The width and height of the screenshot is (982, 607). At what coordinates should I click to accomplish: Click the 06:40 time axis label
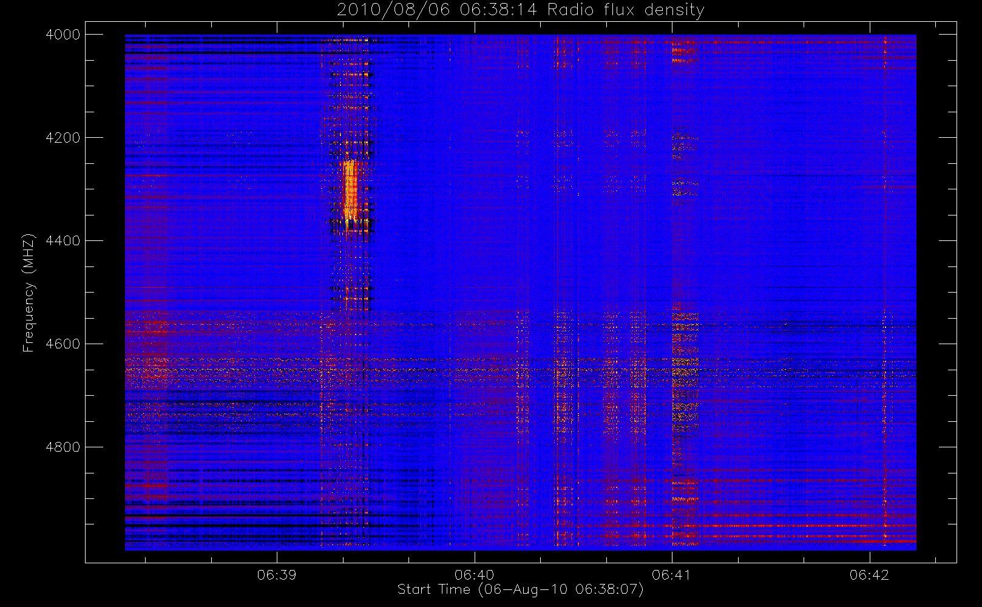[x=474, y=575]
